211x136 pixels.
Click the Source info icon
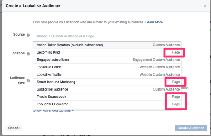coord(28,35)
